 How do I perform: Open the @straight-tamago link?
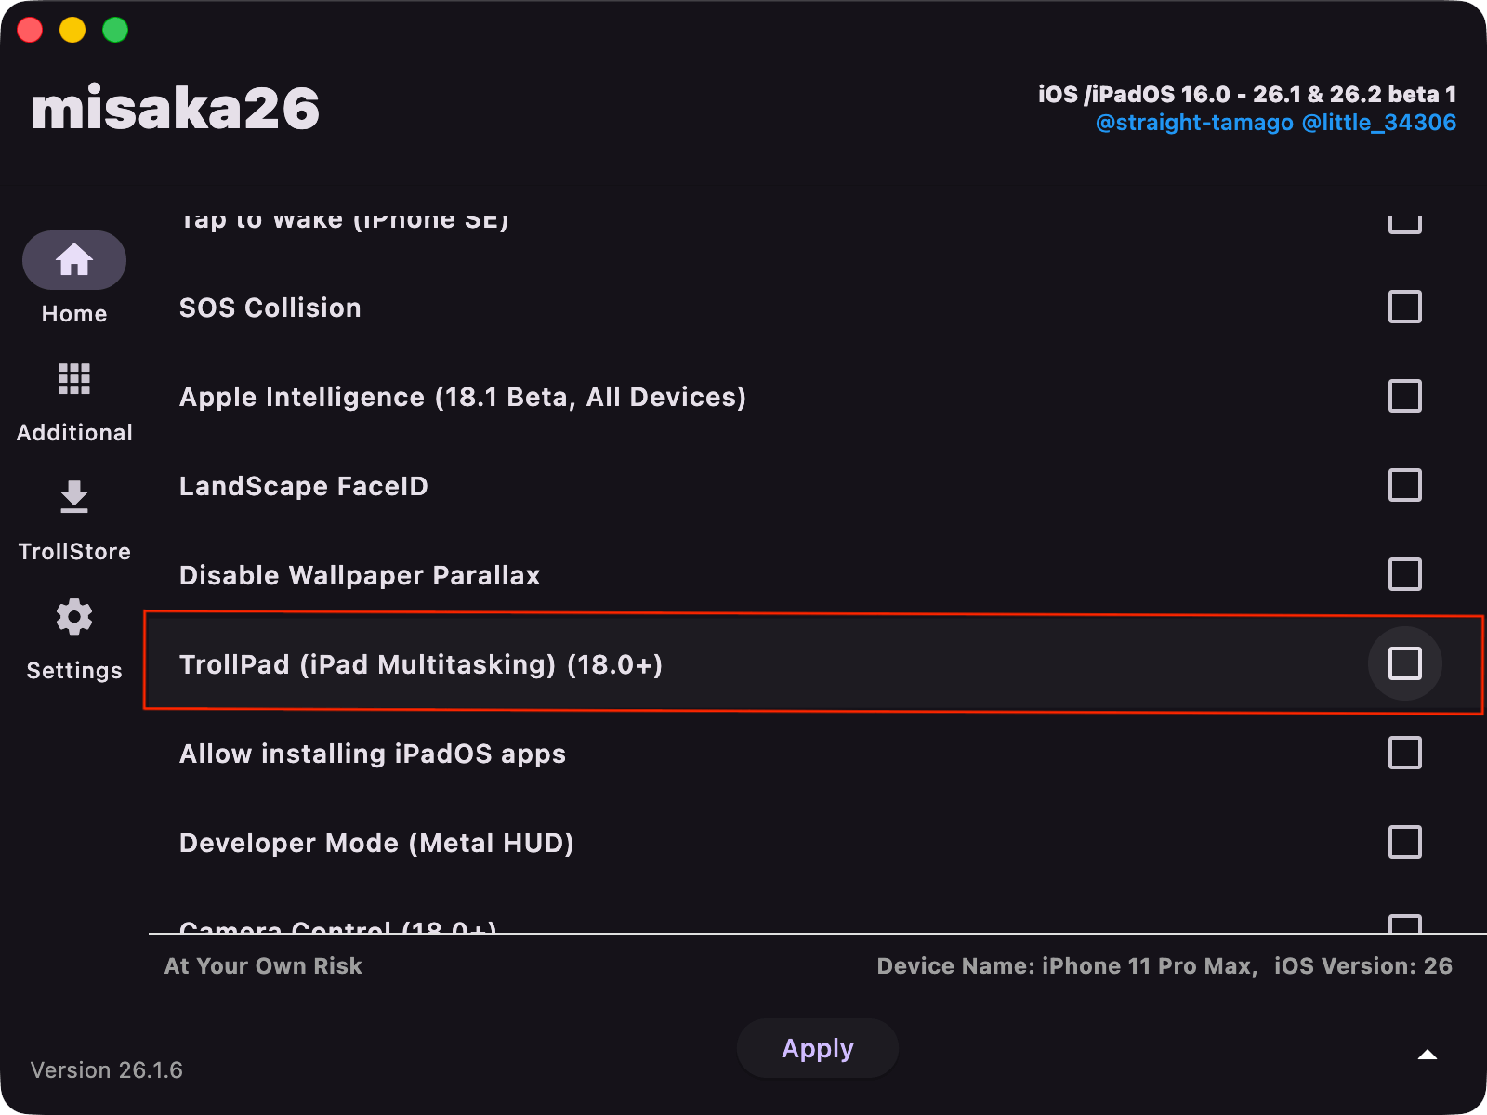pyautogui.click(x=1194, y=123)
